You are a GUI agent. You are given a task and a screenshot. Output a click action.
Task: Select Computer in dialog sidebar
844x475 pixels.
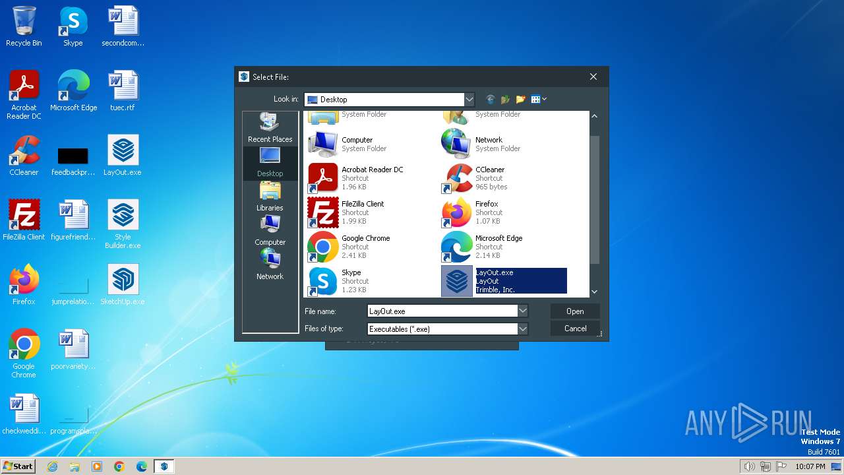270,231
